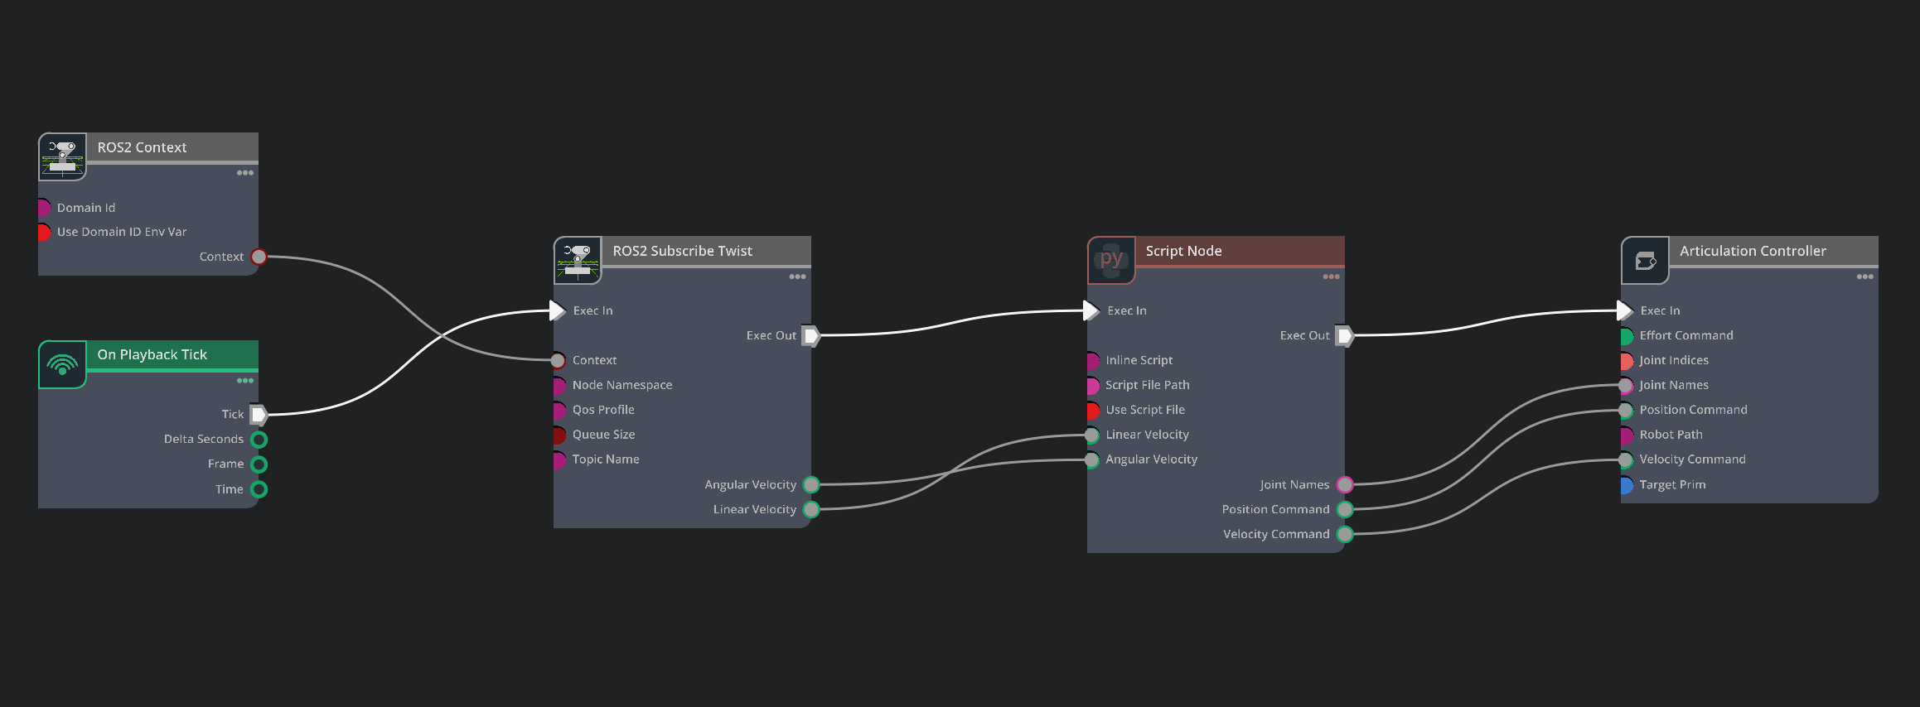
Task: Click Exec In port on ROS2 Subscribe Twist
Action: (558, 310)
